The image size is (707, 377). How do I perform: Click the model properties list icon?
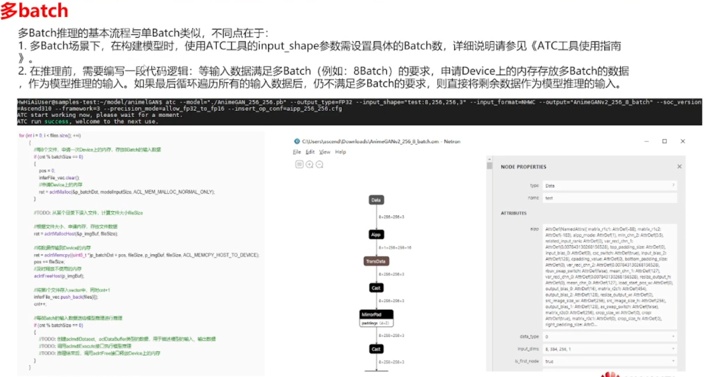click(x=299, y=164)
